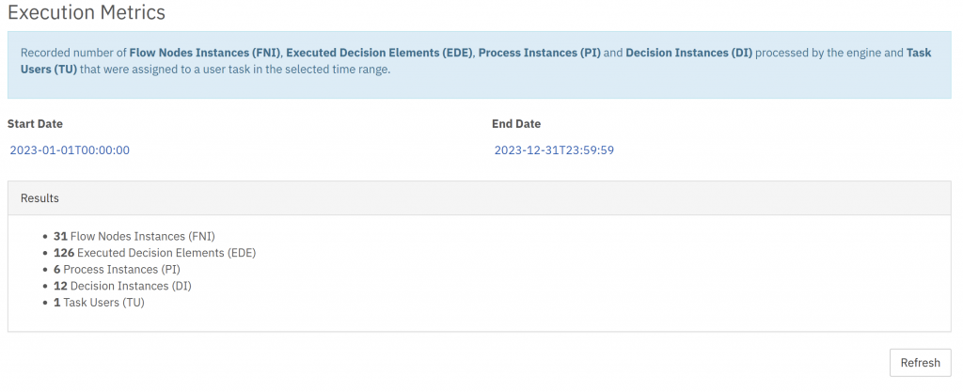Click 'selected time range' text in banner
Image resolution: width=963 pixels, height=392 pixels.
(x=339, y=70)
